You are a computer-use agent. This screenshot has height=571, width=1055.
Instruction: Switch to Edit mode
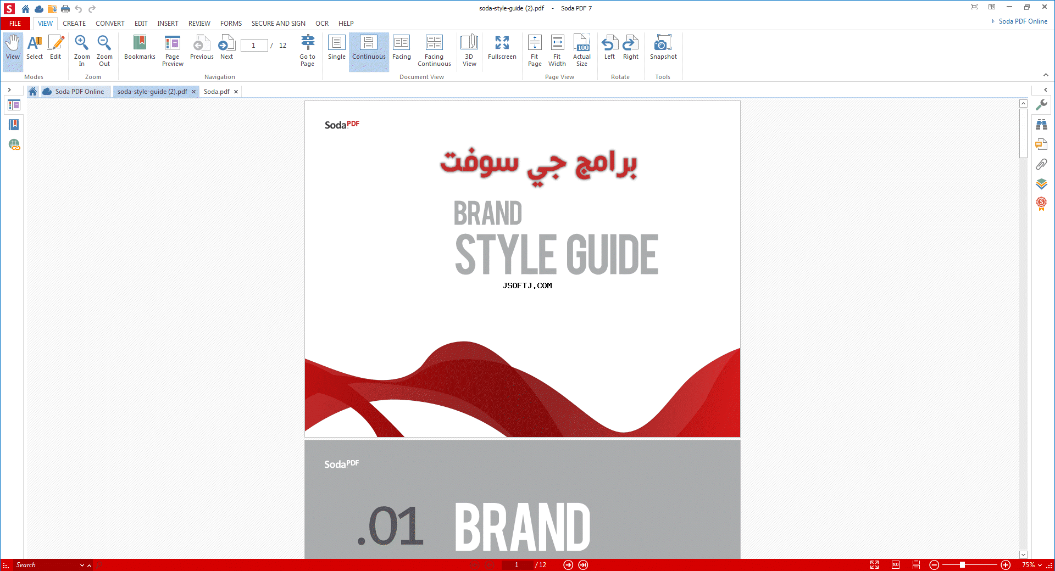(x=55, y=48)
